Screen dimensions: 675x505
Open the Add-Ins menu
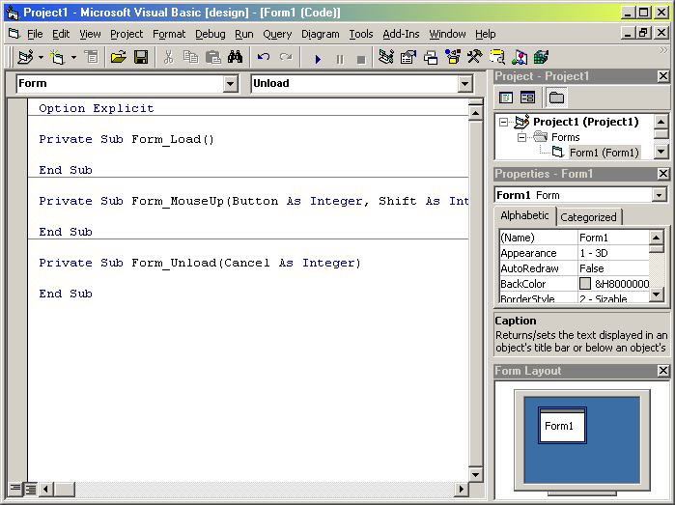click(x=401, y=34)
